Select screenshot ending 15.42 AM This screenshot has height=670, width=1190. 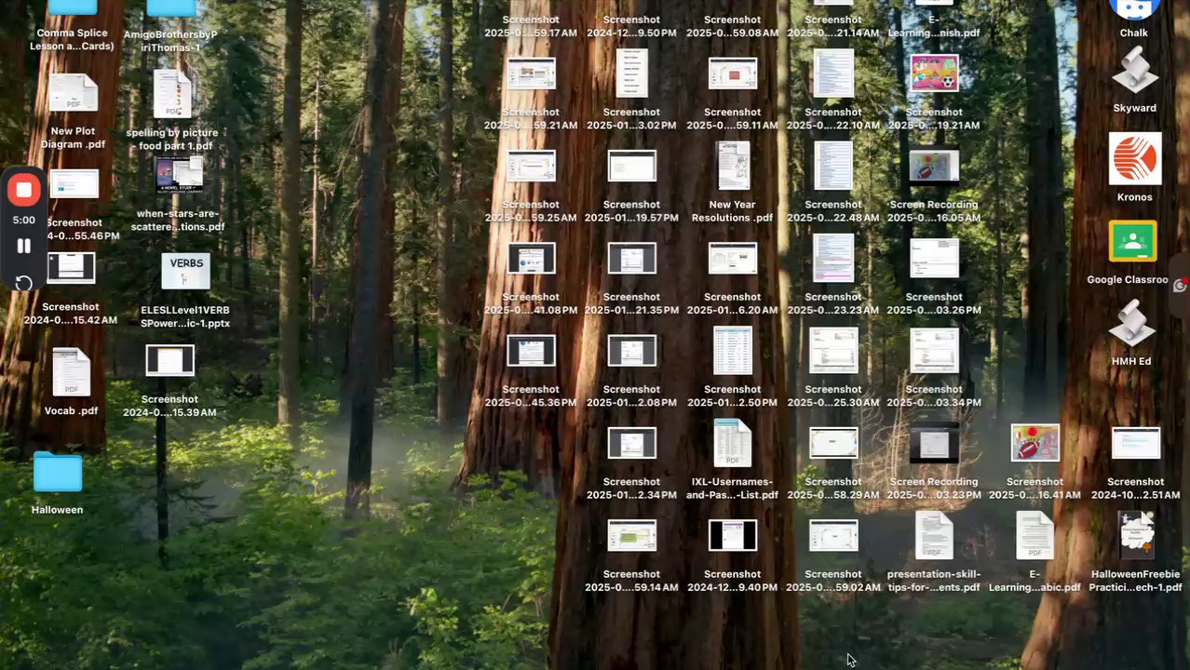(x=71, y=268)
